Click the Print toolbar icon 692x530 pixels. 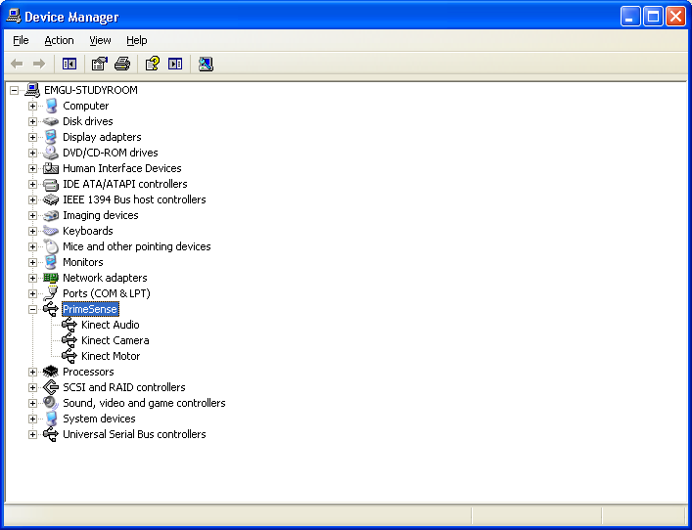[x=122, y=64]
